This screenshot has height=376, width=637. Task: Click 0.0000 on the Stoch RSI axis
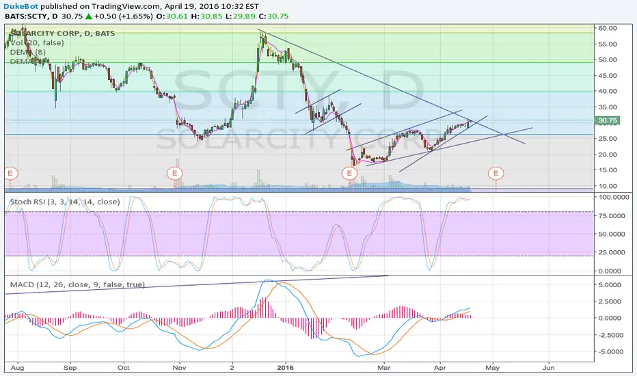pos(610,271)
